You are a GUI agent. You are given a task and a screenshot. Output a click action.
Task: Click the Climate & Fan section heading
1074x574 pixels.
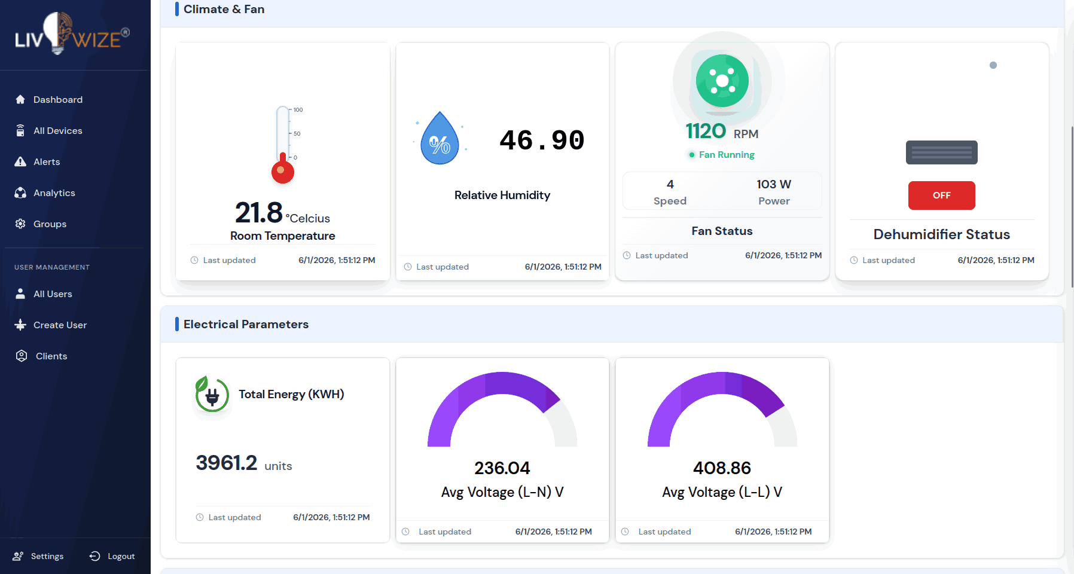pyautogui.click(x=224, y=9)
